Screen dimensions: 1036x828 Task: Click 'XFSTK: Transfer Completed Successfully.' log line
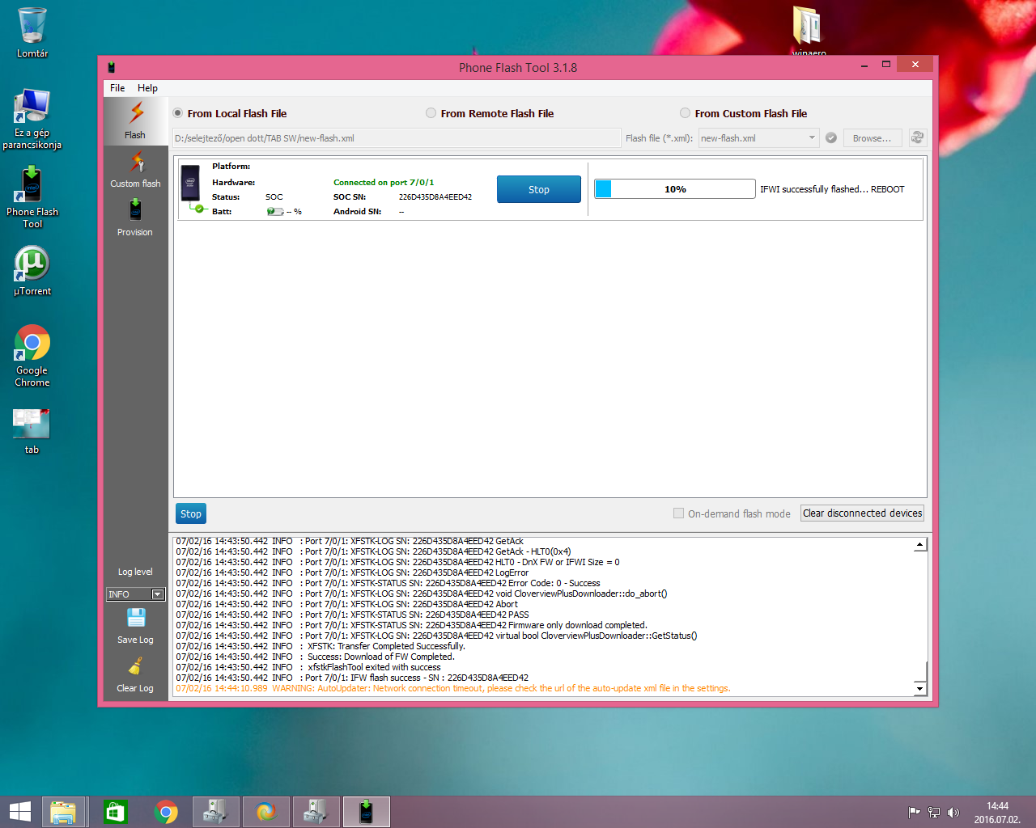pyautogui.click(x=386, y=646)
